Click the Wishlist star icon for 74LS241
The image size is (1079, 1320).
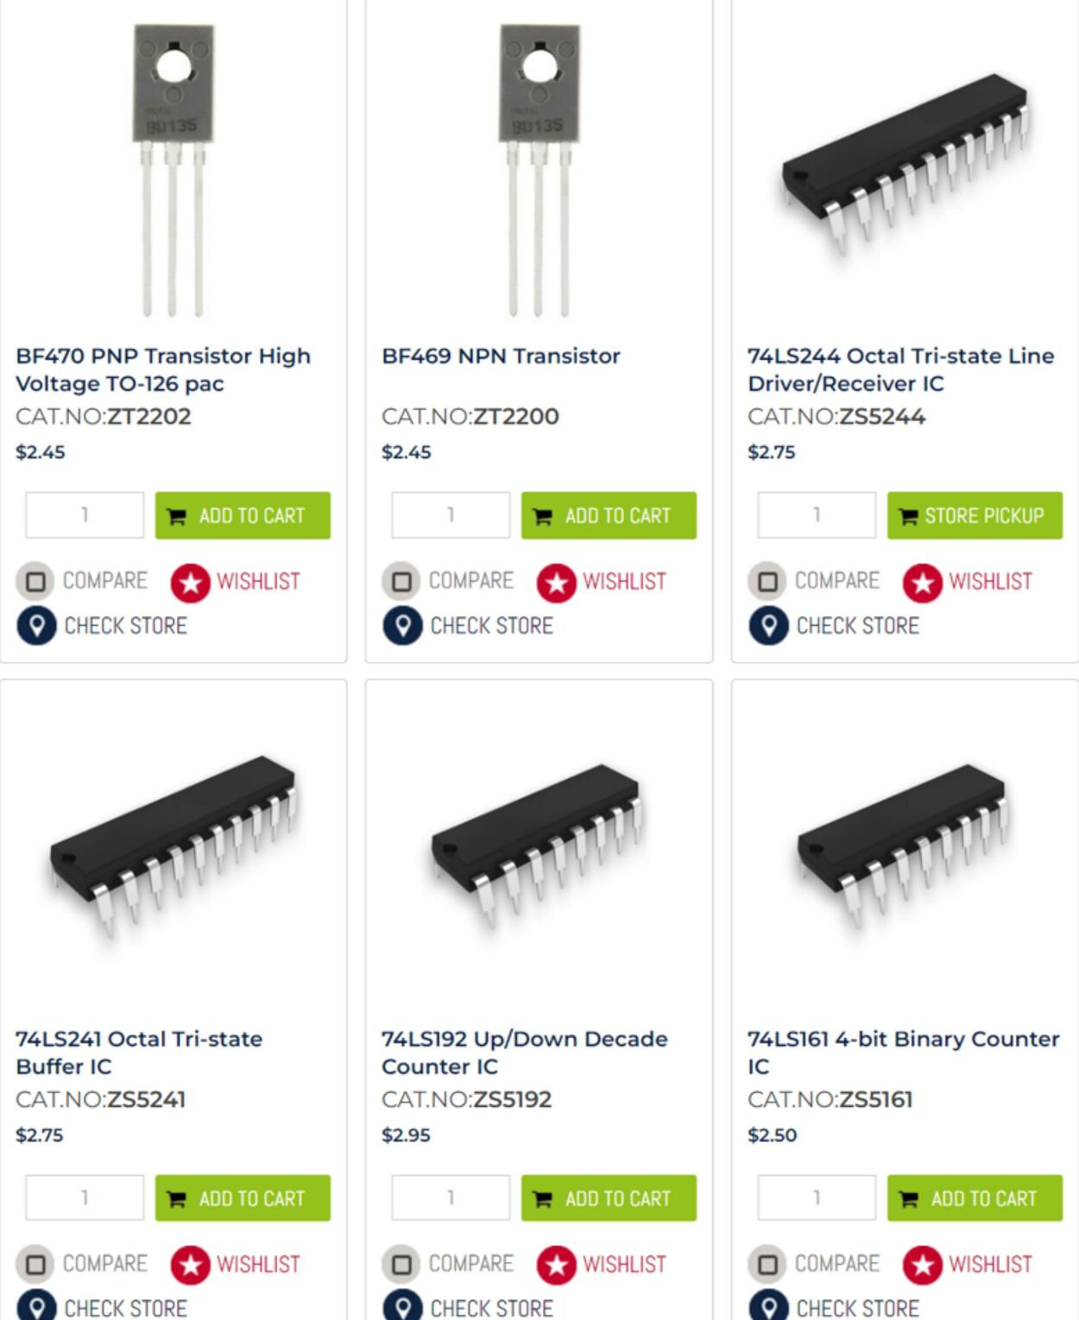tap(191, 1266)
